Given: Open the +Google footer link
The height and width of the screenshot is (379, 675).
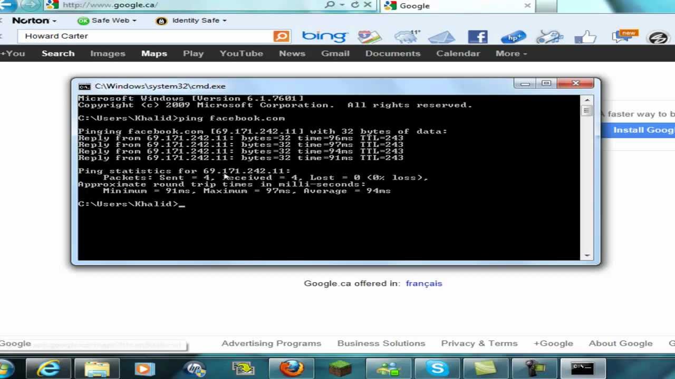Looking at the screenshot, I should [x=553, y=343].
